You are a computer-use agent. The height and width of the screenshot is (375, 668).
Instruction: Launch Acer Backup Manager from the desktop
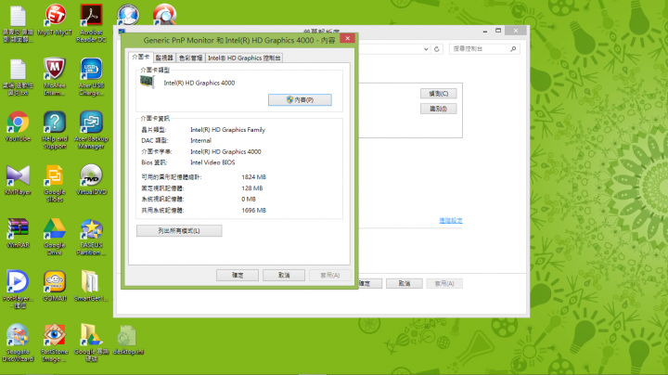(91, 130)
